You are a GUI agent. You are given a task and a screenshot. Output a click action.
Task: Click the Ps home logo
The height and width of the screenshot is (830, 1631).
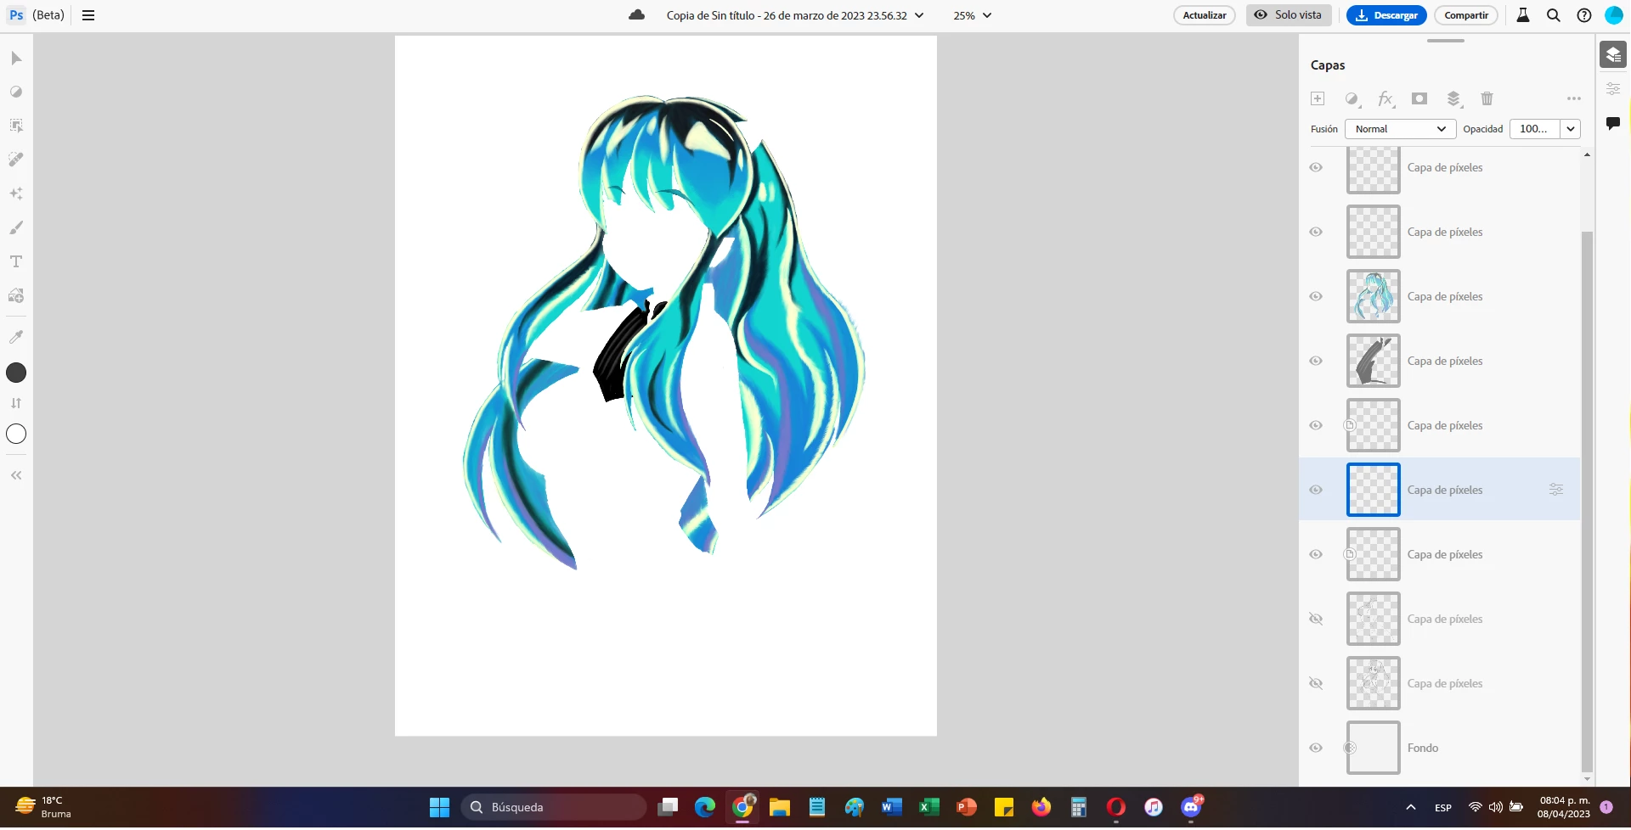tap(16, 15)
